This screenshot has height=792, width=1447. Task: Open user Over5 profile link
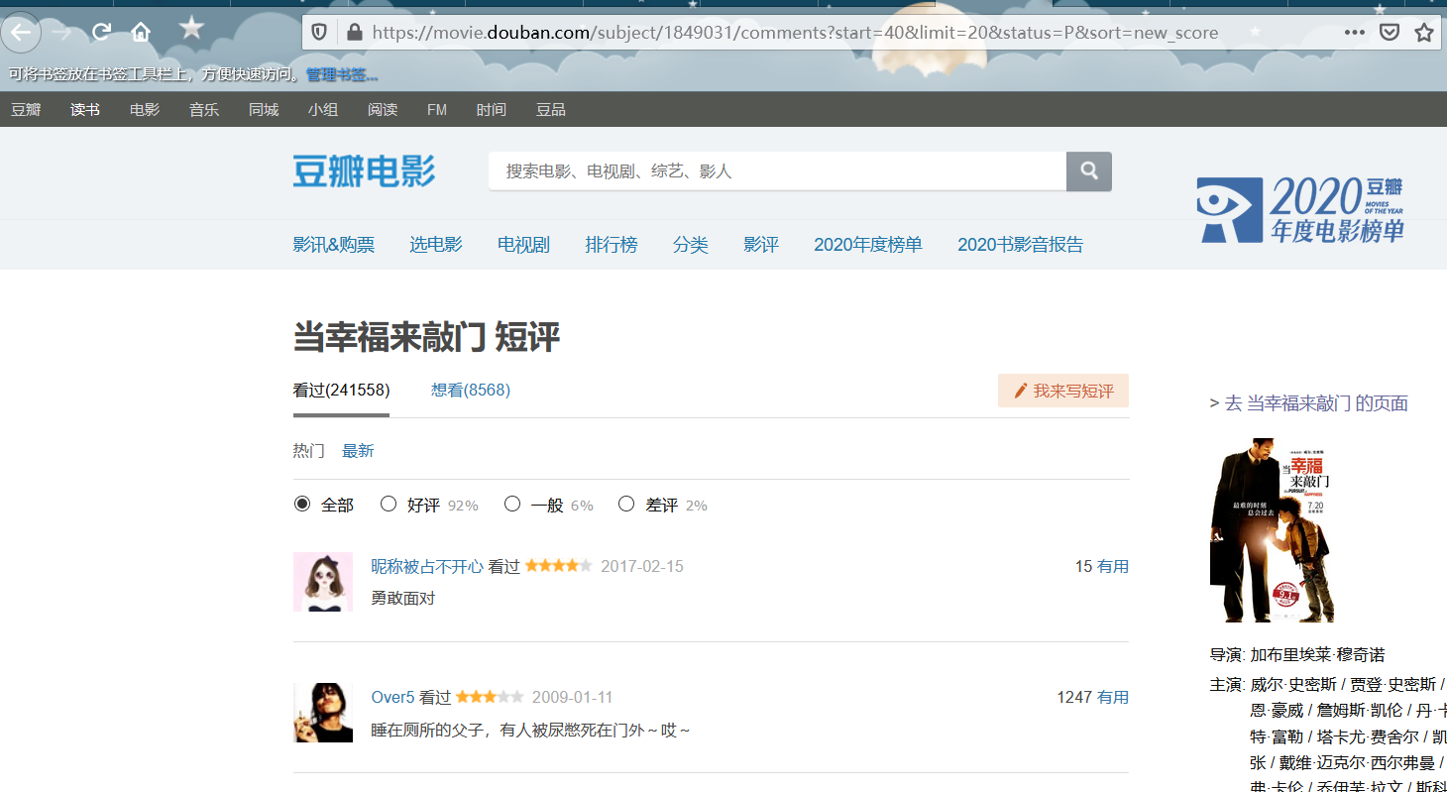pos(392,697)
